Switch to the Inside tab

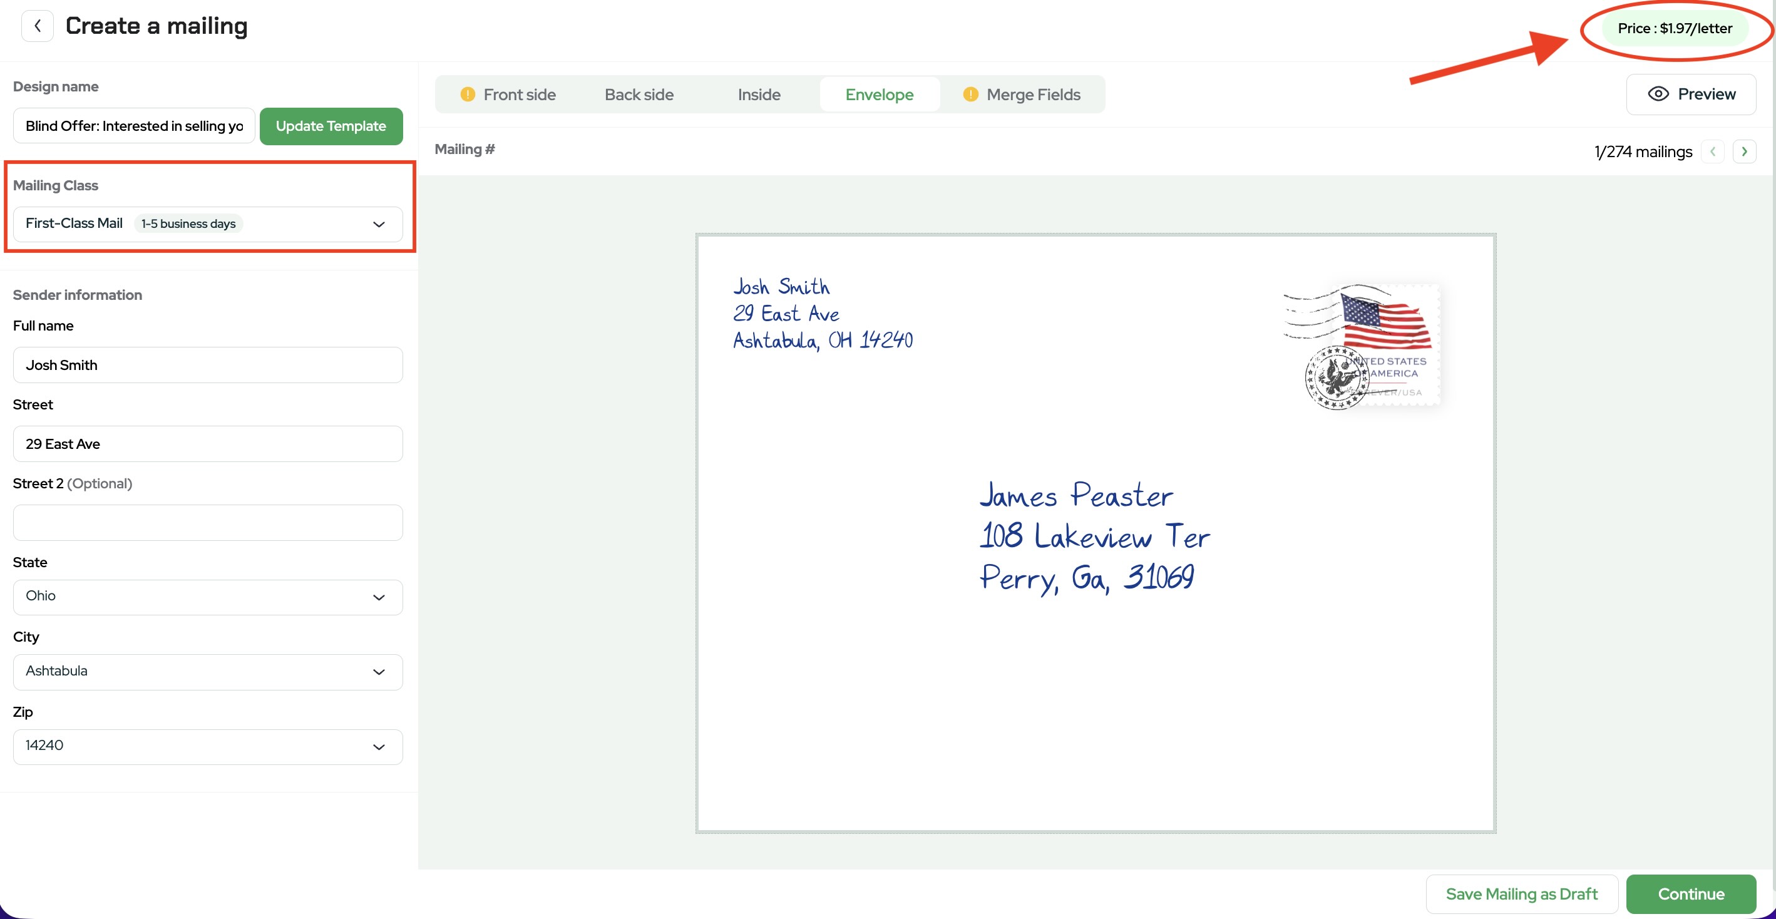tap(758, 95)
